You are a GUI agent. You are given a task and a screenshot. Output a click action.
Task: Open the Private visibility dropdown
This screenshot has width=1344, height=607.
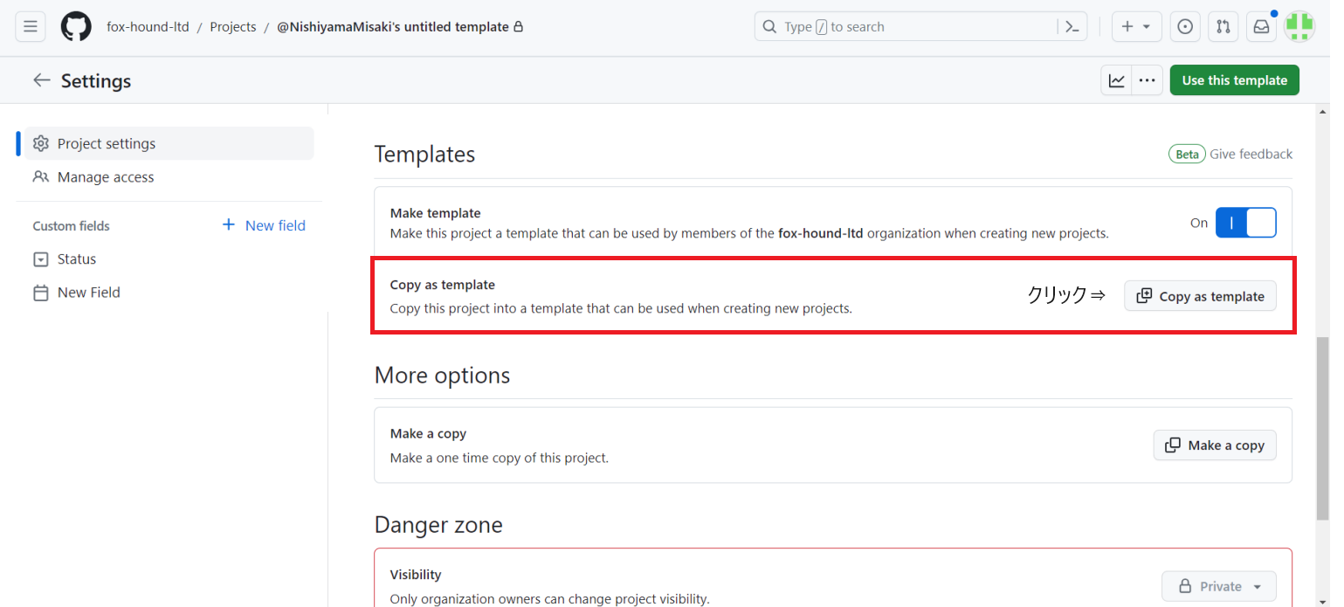1218,586
